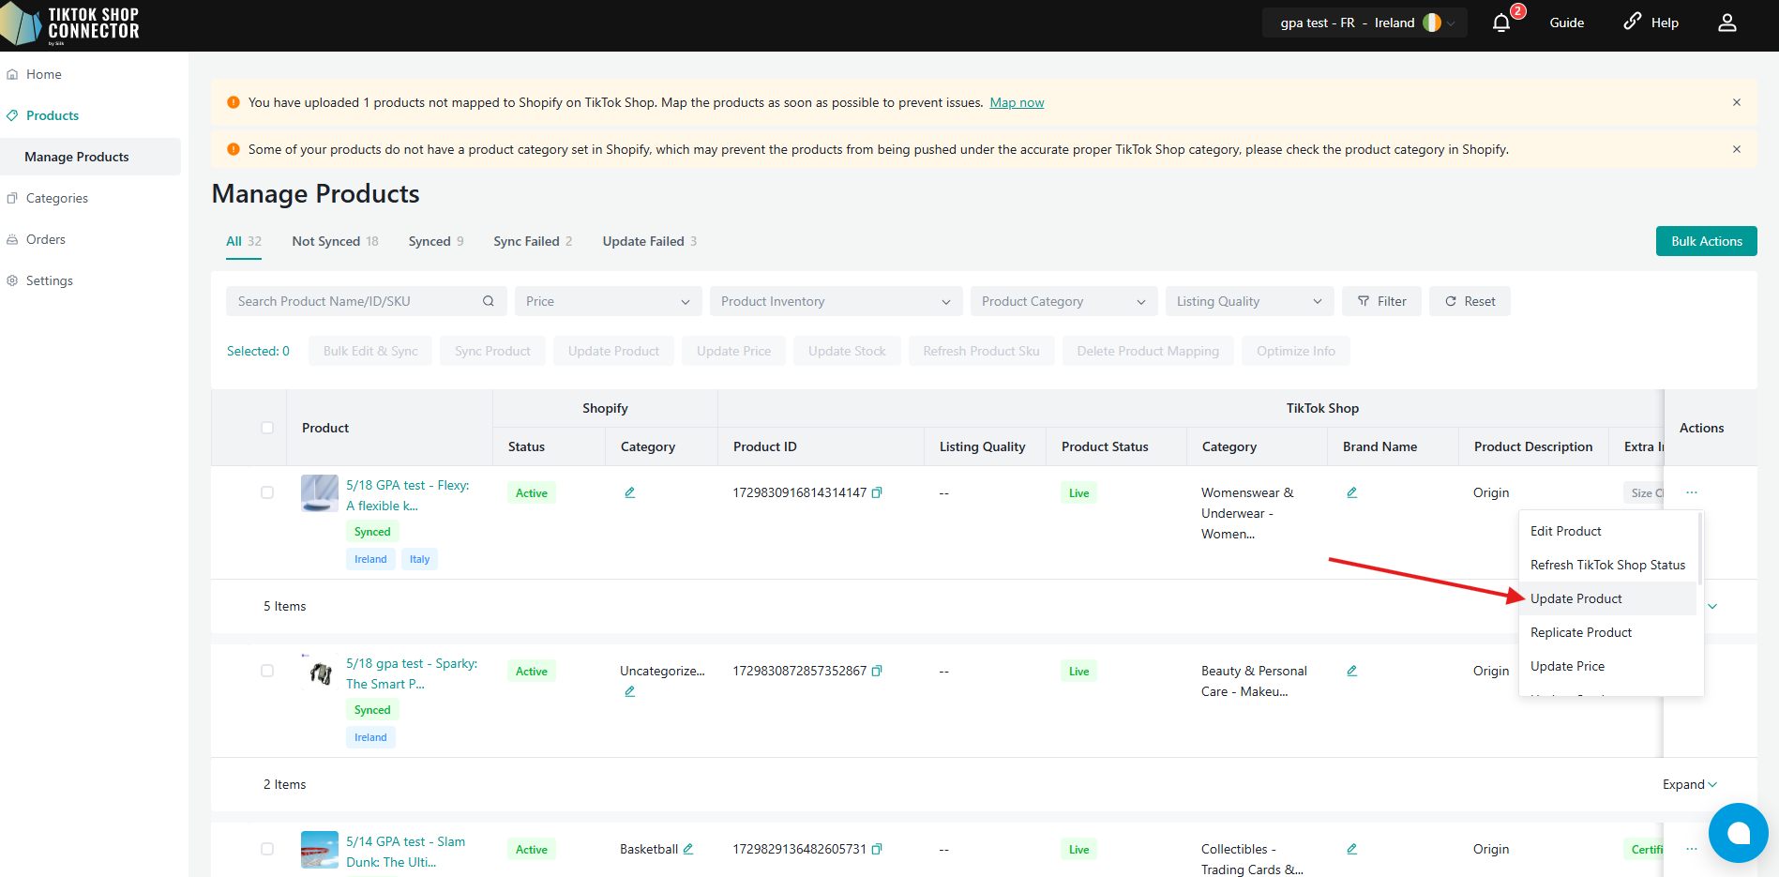Open actions menu dots for Flexy row

tap(1692, 492)
